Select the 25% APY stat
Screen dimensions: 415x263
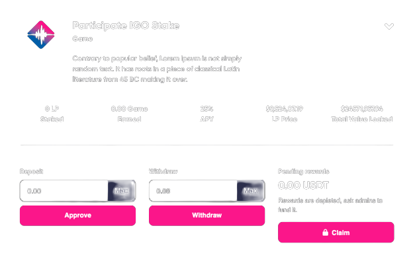[207, 114]
